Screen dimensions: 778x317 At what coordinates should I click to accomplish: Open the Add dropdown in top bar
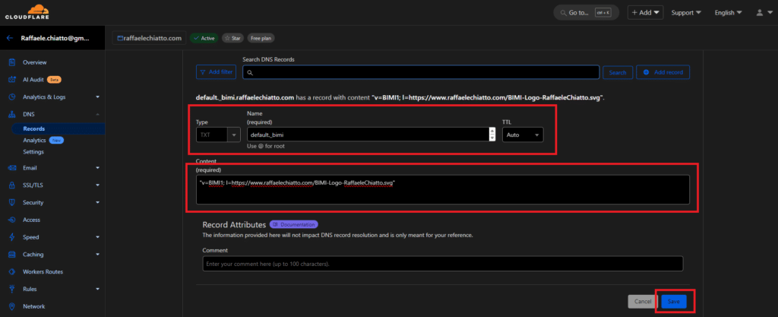[645, 12]
